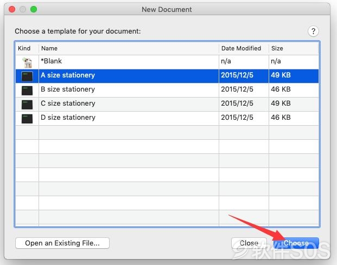Select D size stationery template

167,119
